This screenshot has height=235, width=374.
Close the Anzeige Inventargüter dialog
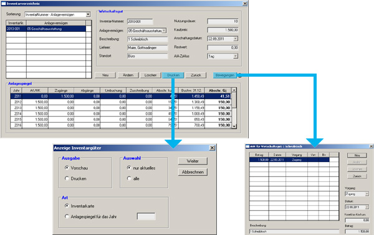click(212, 148)
